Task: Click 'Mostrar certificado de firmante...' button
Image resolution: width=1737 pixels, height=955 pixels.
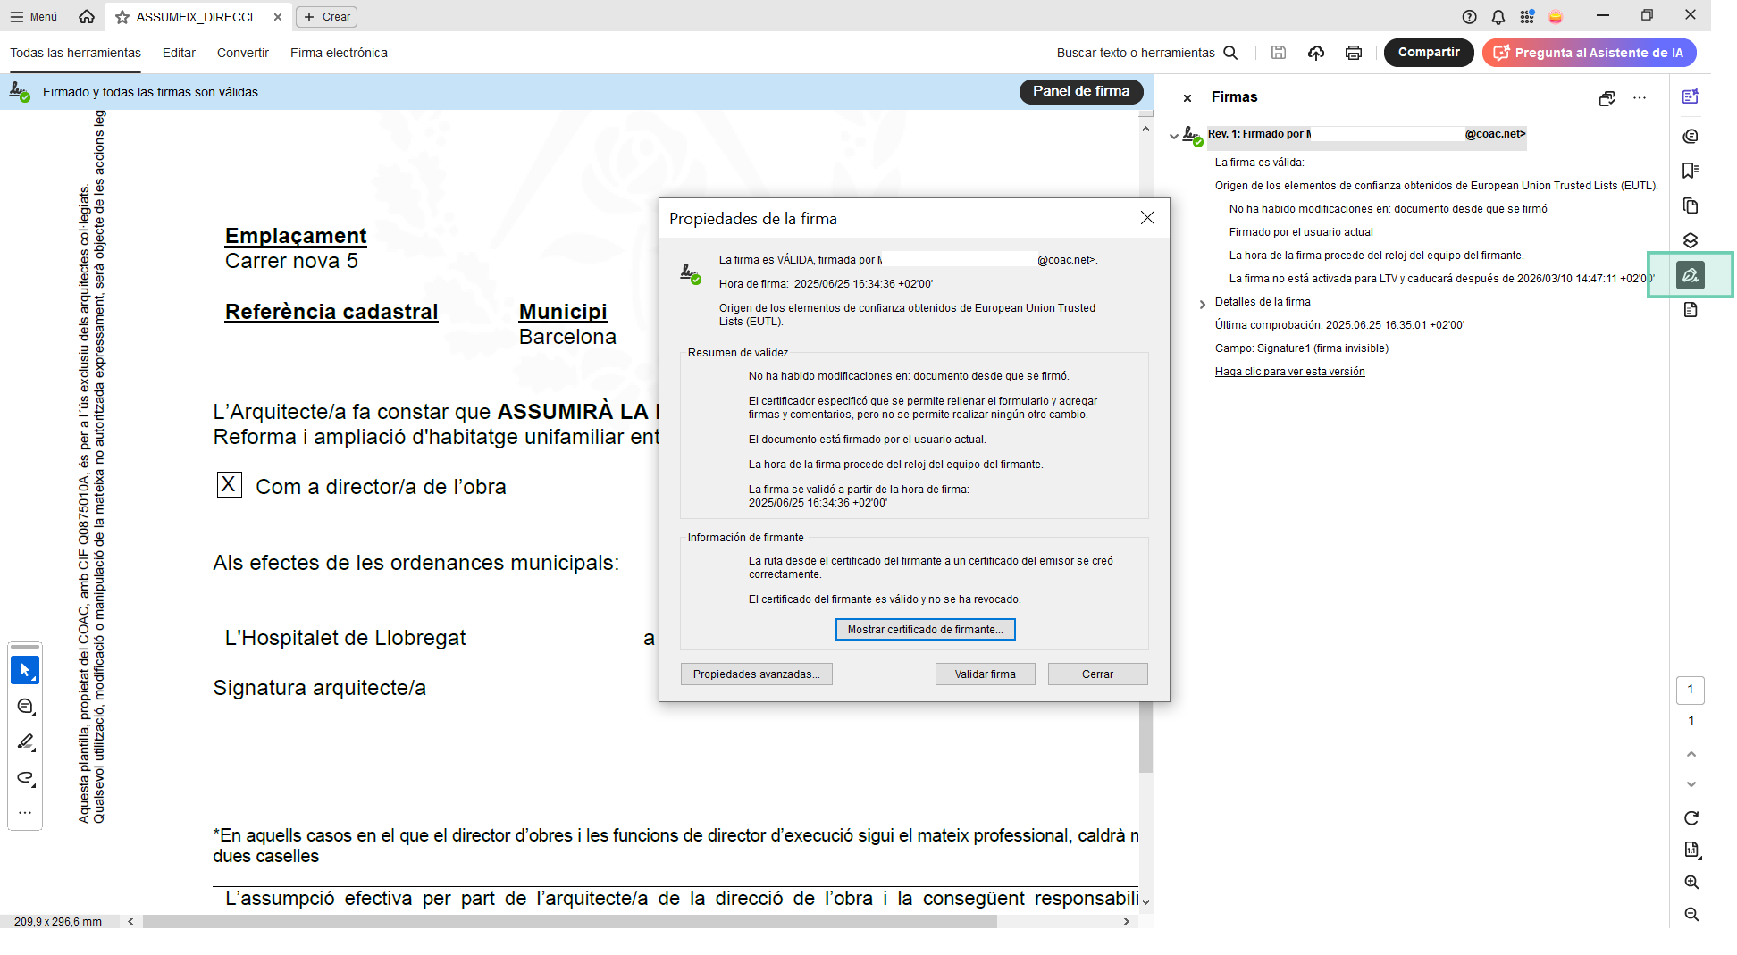Action: click(x=925, y=630)
